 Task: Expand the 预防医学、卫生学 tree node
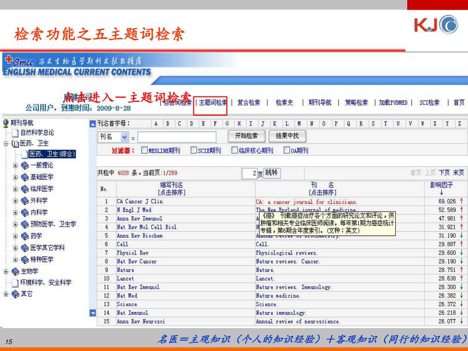point(16,224)
